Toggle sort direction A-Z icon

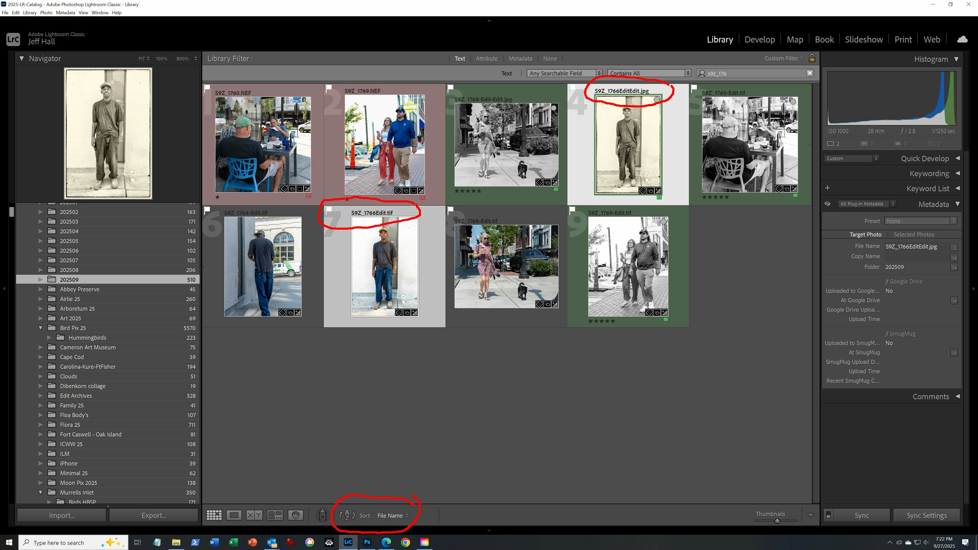(347, 515)
